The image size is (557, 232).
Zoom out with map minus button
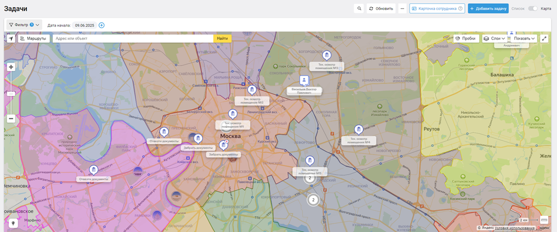click(11, 119)
